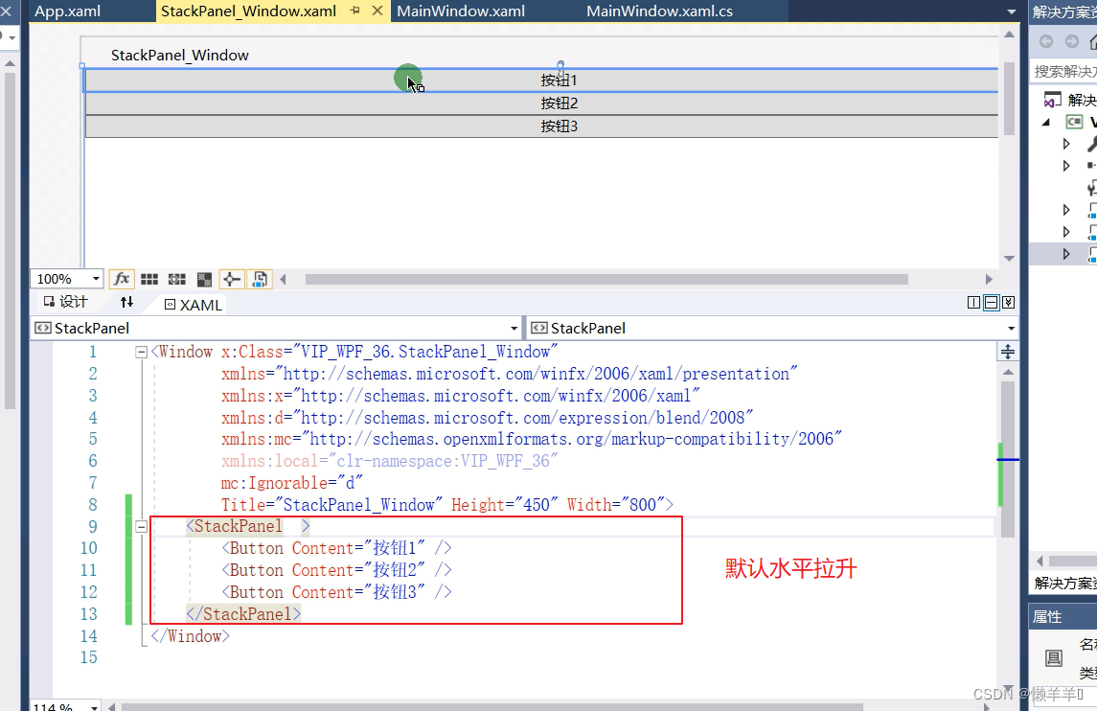The height and width of the screenshot is (711, 1097).
Task: Click the designer scroll-left arrow
Action: coord(284,279)
